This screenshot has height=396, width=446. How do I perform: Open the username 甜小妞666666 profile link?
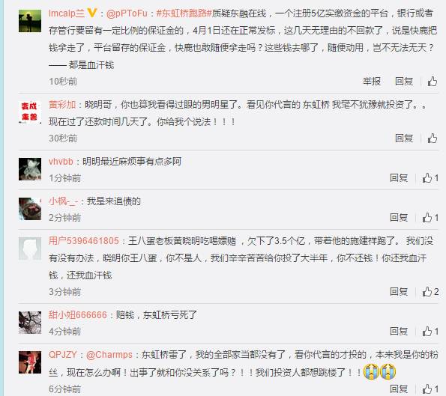coord(78,315)
